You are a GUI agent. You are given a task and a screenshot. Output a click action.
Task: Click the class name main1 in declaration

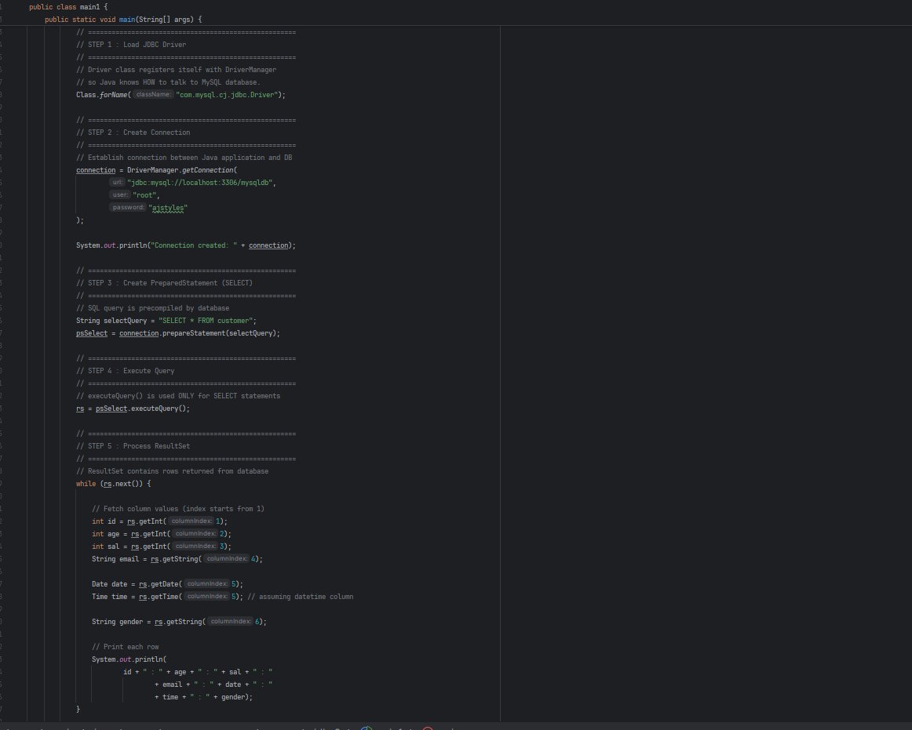[x=89, y=7]
